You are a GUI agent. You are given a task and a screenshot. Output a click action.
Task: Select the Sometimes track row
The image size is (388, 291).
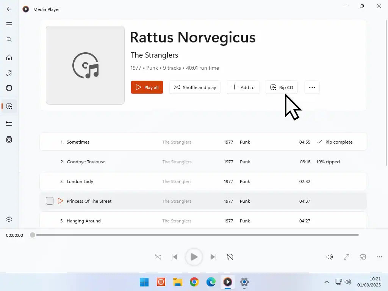(203, 142)
